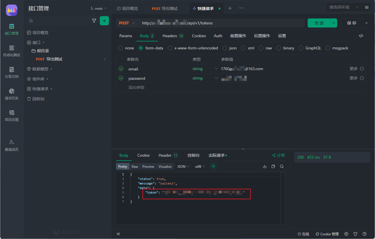Screen dimensions: 375x239
Task: Switch to the 项目概览 tab
Action: coord(127,9)
